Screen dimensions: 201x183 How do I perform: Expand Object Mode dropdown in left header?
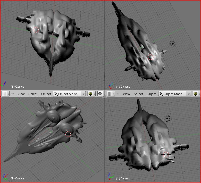pos(69,94)
